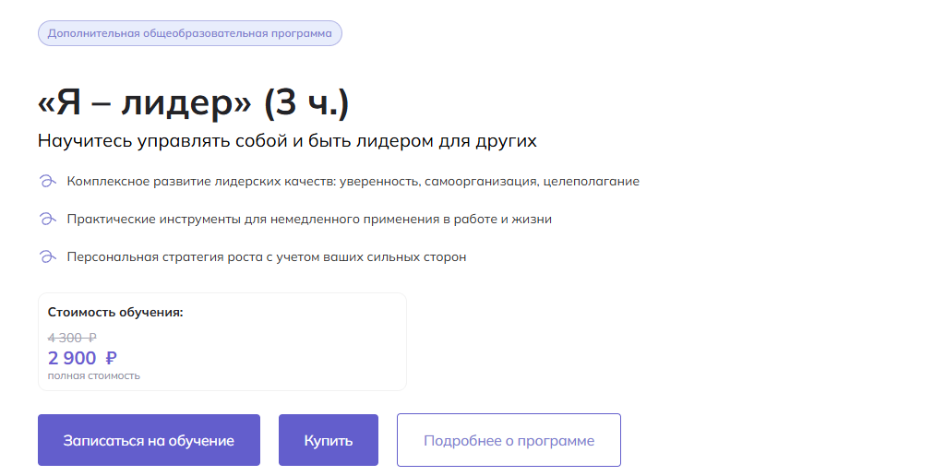Open "Подробнее о программе" details
The image size is (934, 476).
click(509, 440)
